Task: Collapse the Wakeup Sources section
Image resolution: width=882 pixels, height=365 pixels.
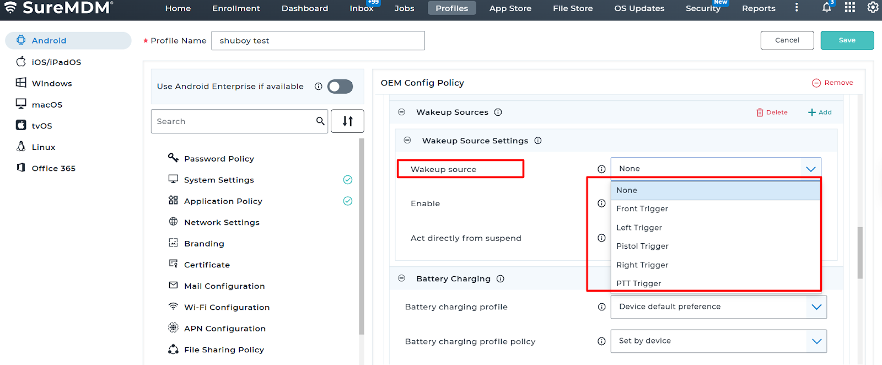Action: click(402, 112)
